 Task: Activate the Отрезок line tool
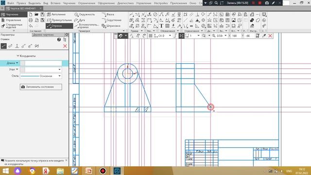(59, 26)
